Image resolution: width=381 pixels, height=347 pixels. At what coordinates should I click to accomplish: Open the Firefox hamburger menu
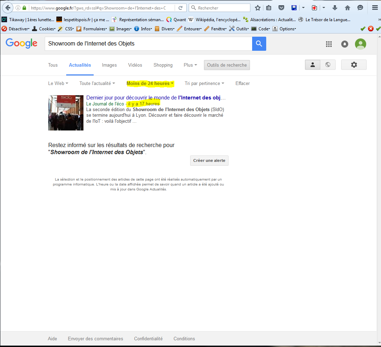(375, 8)
